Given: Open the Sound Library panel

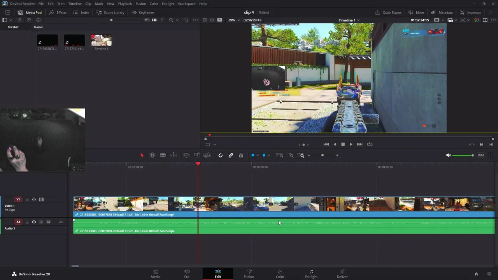Looking at the screenshot, I should coord(110,12).
